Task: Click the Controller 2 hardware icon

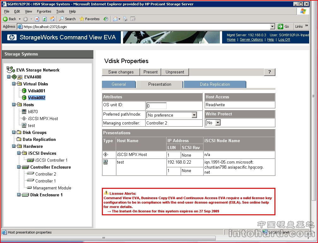Action: [30, 173]
